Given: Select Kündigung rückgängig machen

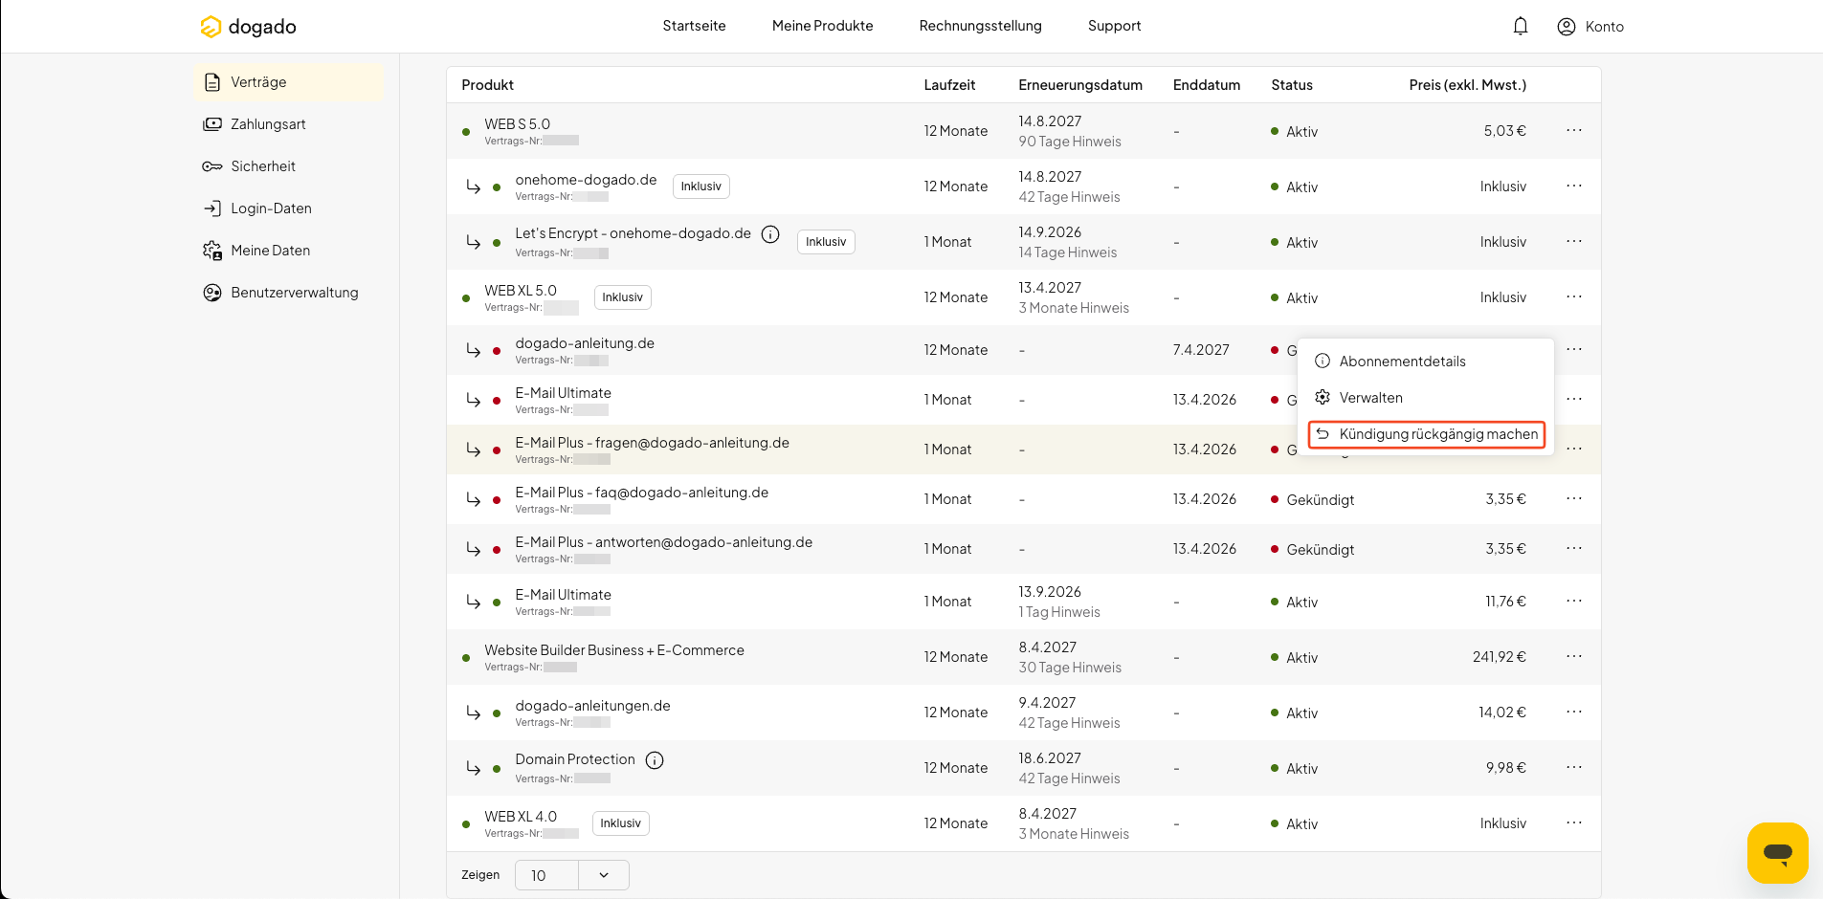Looking at the screenshot, I should [1427, 434].
